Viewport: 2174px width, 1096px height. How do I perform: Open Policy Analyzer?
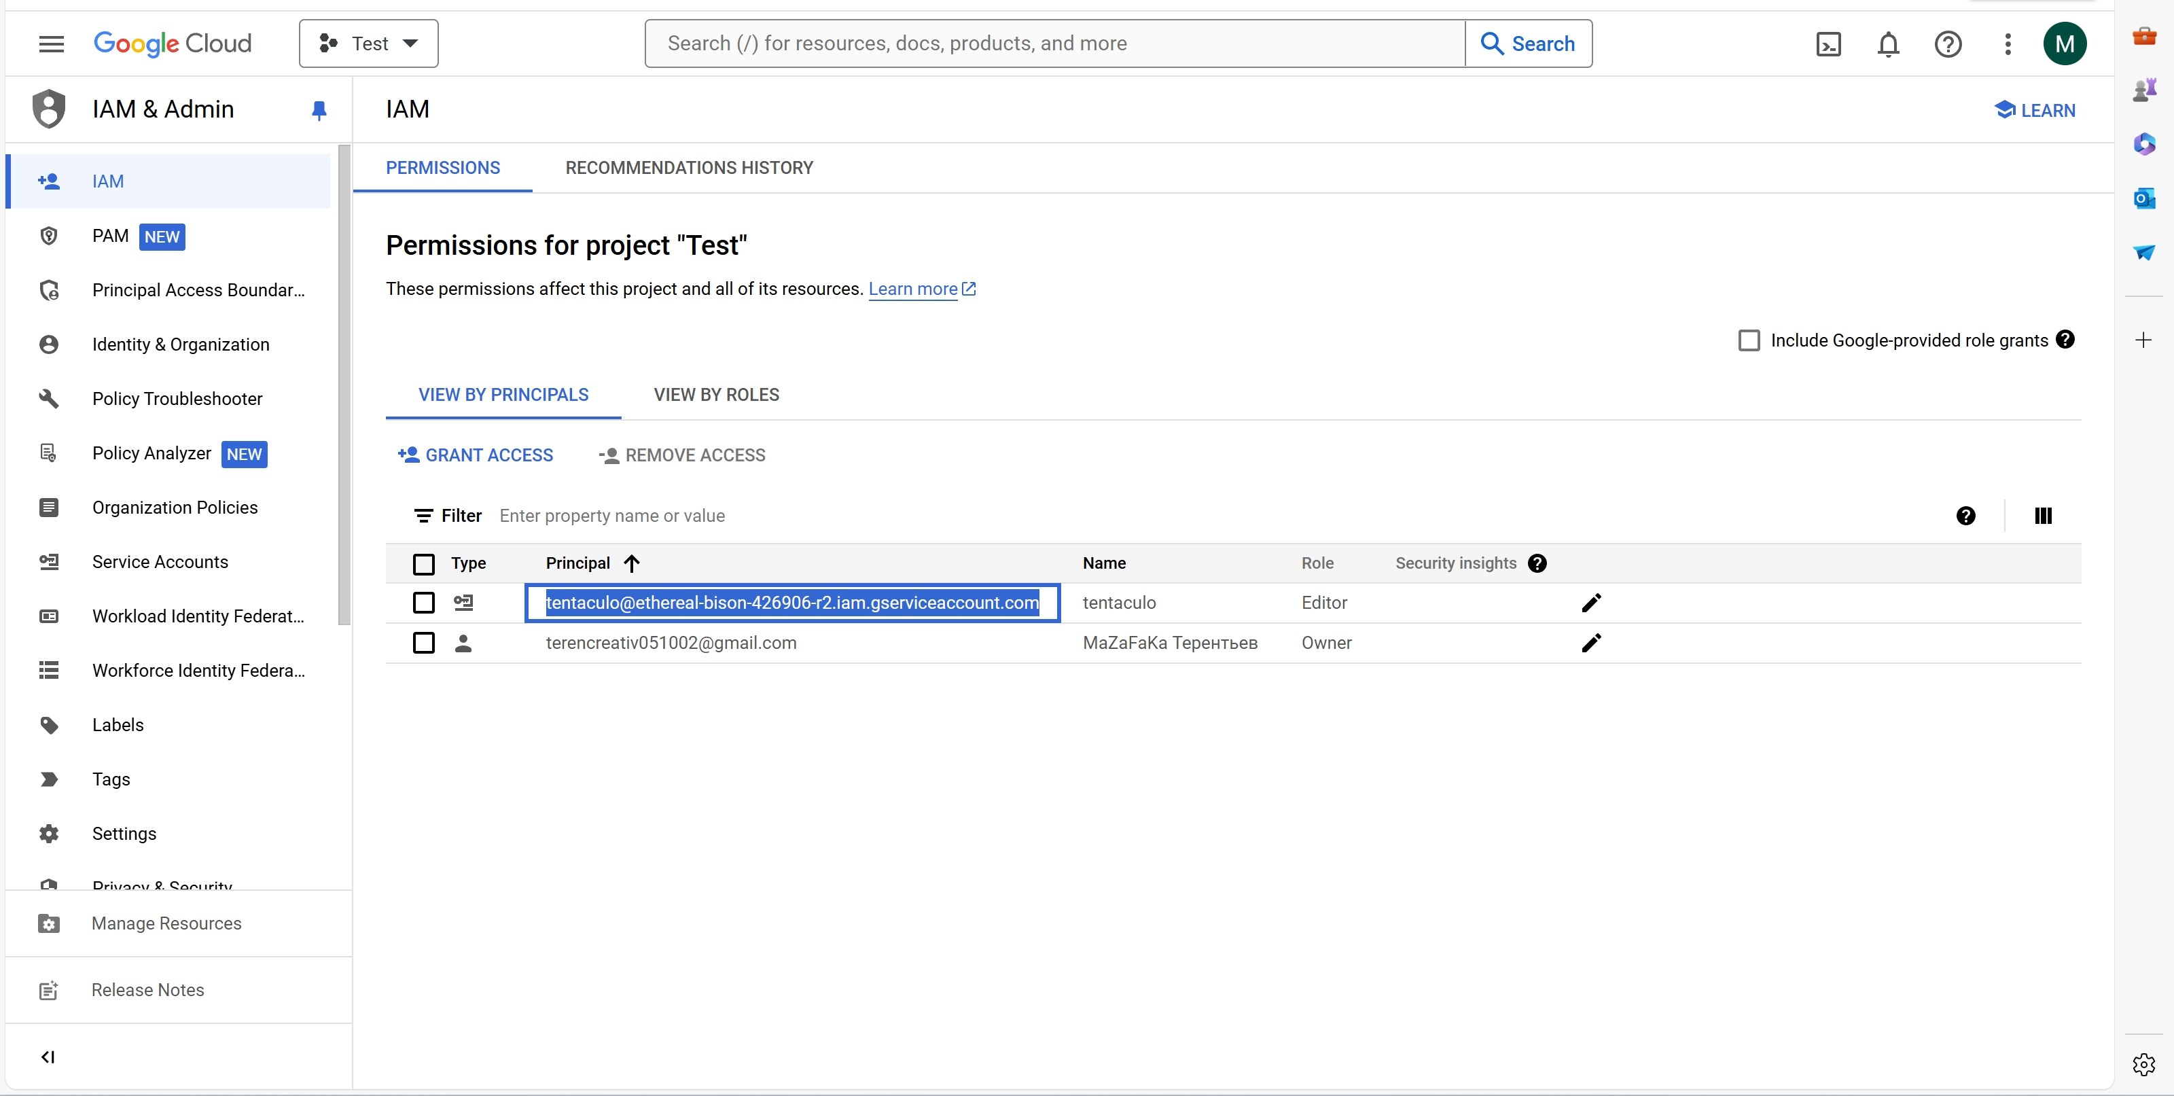tap(168, 453)
